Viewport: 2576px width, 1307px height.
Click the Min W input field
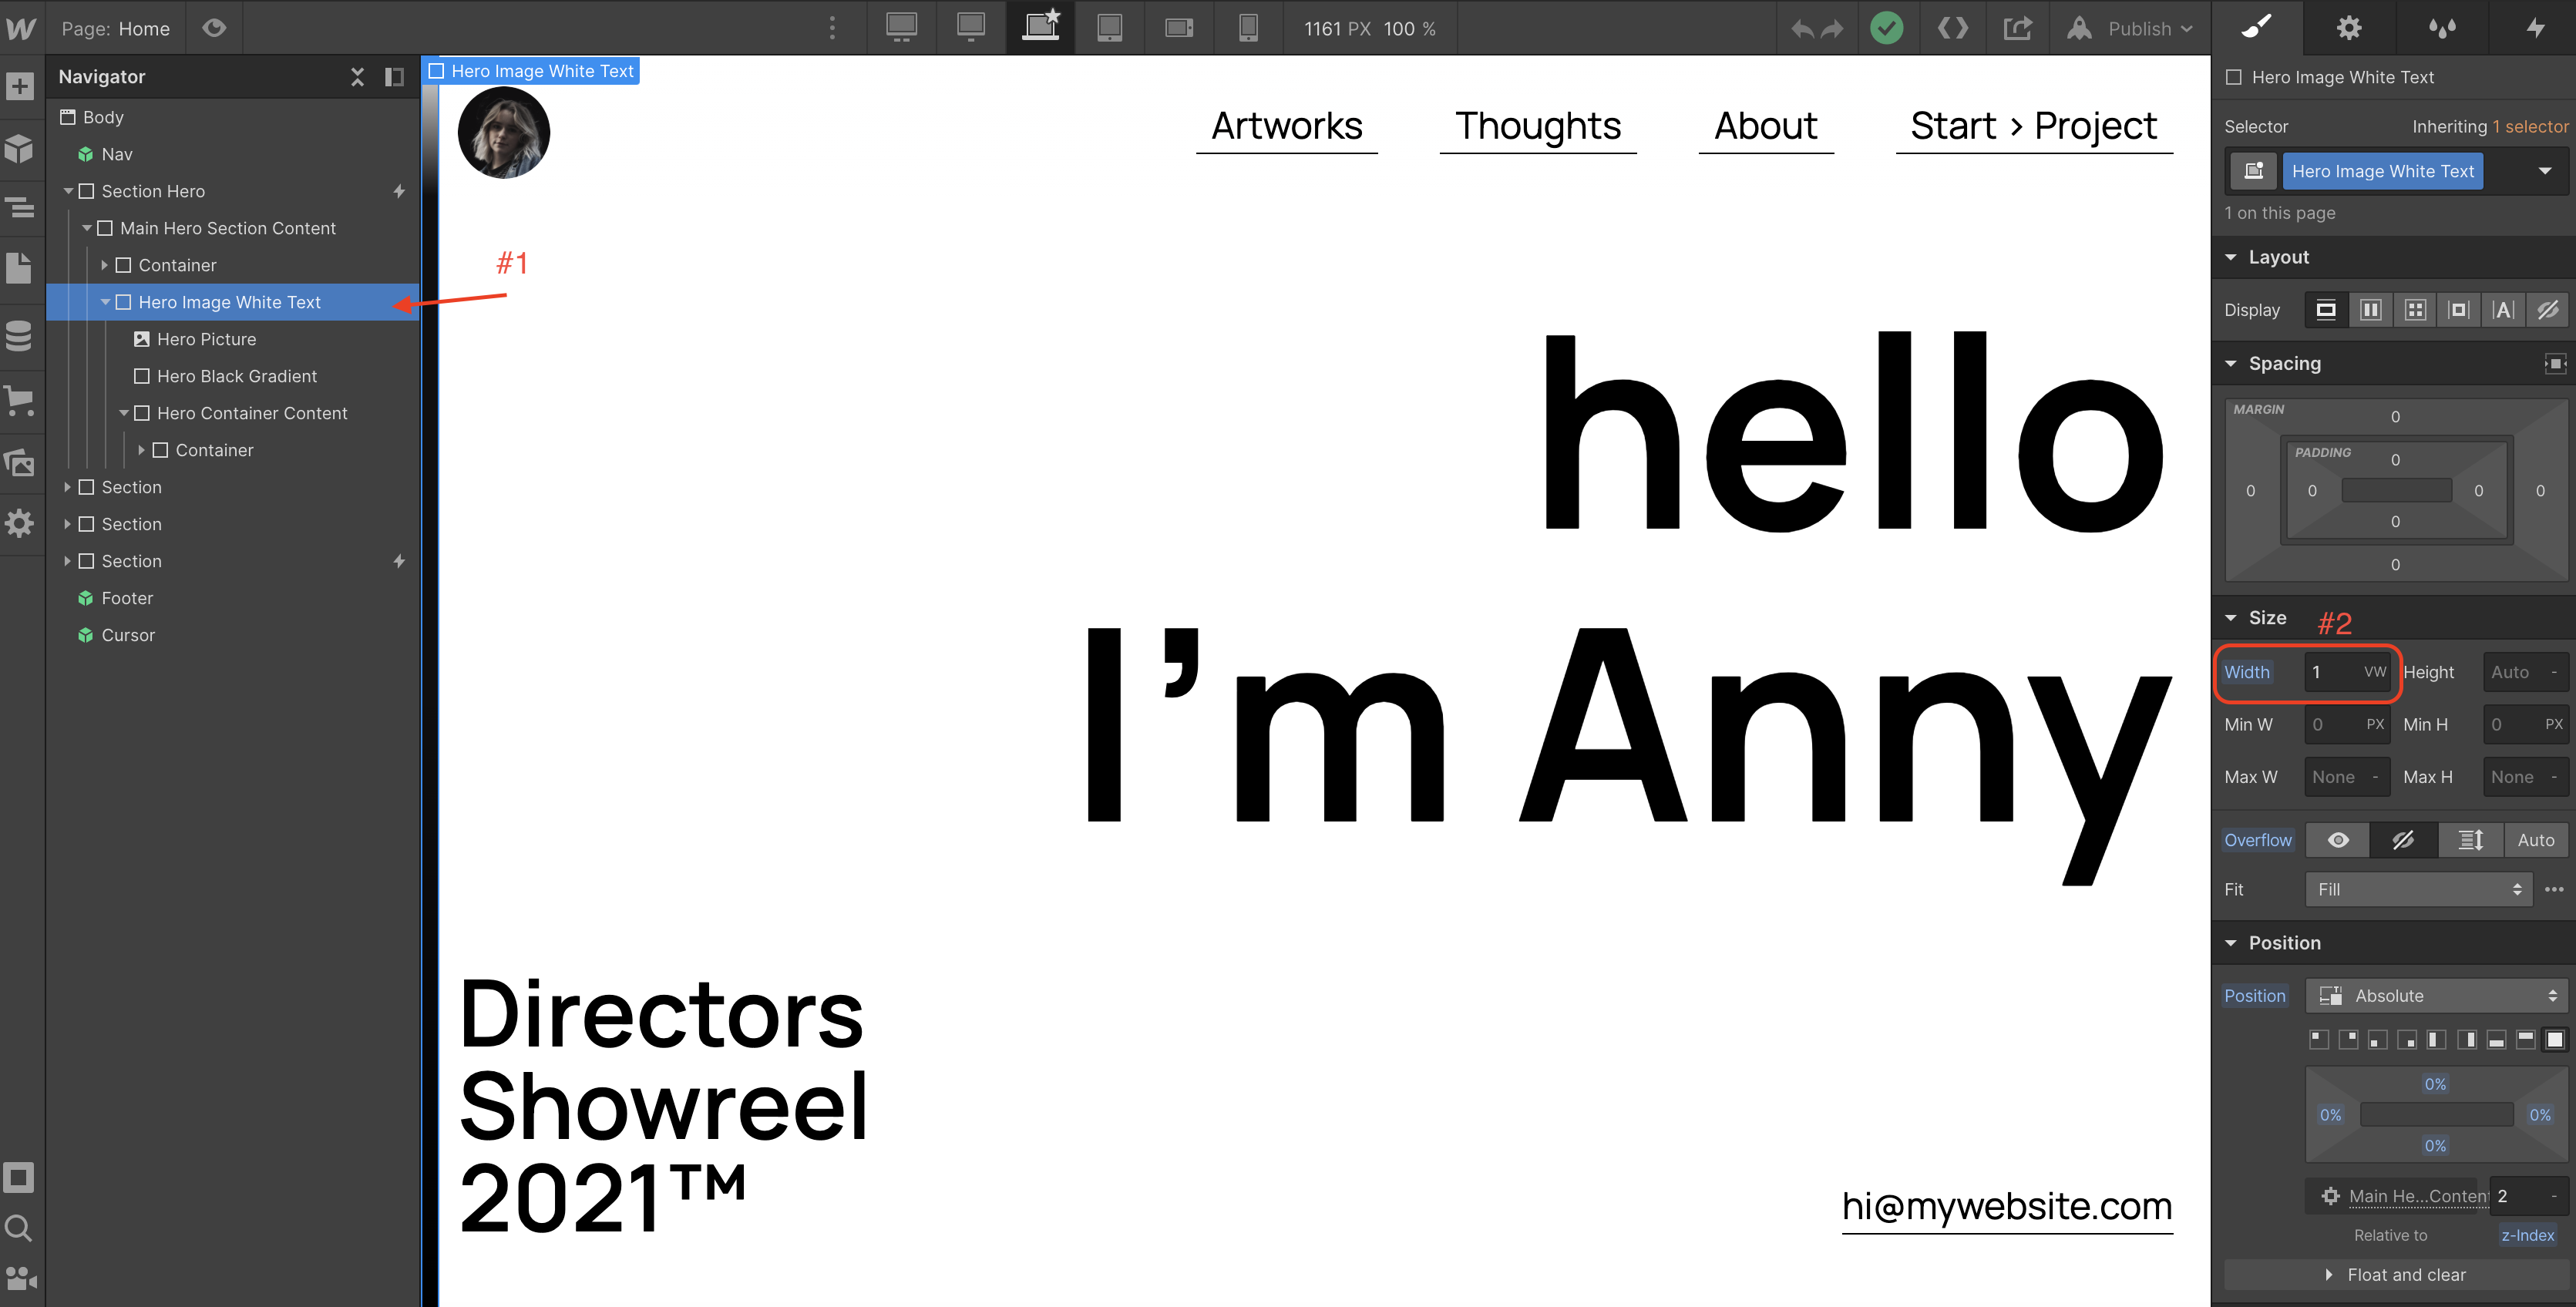pos(2346,724)
